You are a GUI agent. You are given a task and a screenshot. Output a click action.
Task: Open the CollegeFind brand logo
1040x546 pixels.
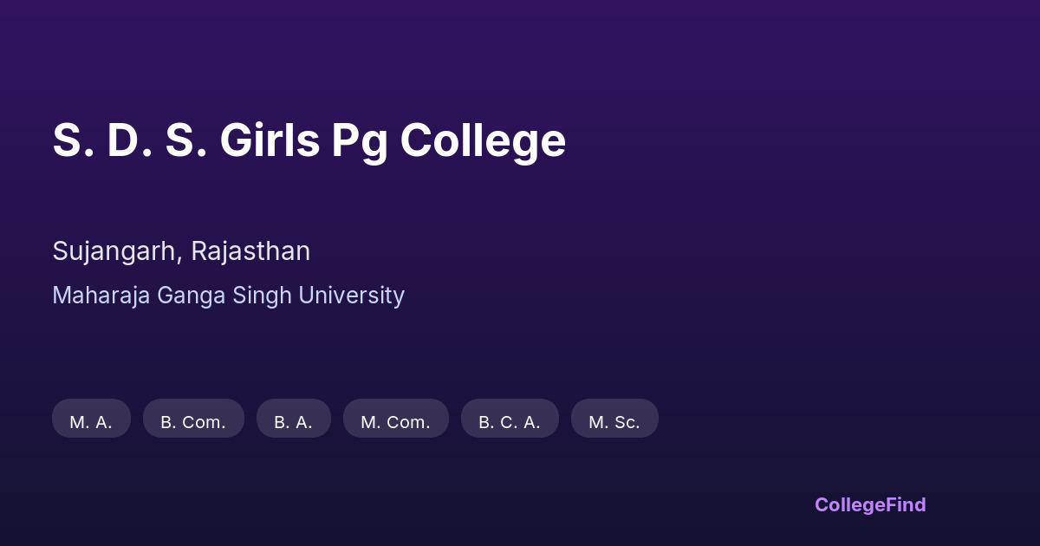point(870,504)
